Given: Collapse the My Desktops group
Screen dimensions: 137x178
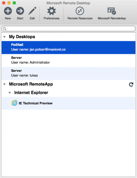Looking at the screenshot, I should 4,37.
